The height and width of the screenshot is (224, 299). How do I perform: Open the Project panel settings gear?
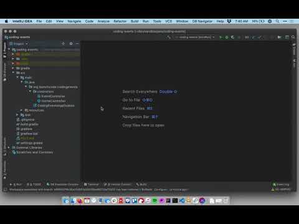(x=71, y=44)
